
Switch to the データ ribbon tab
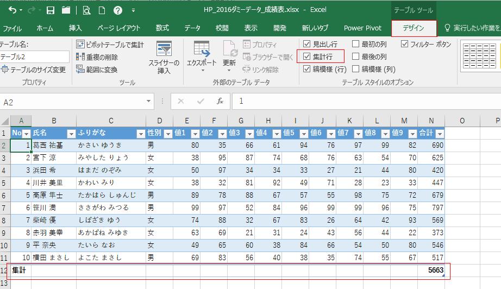coord(192,28)
